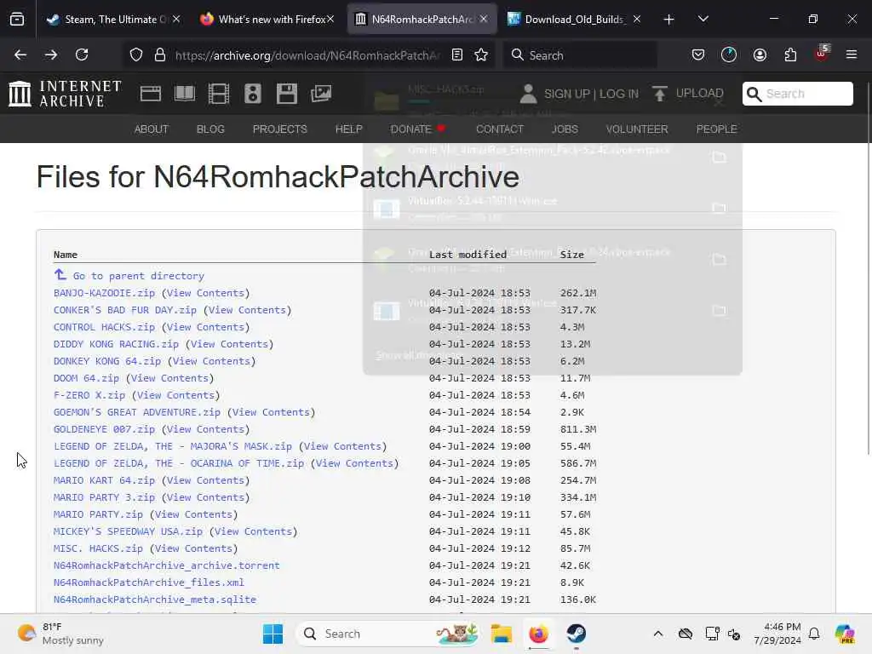The width and height of the screenshot is (872, 654).
Task: Open the Firefox hamburger application menu
Action: (852, 55)
